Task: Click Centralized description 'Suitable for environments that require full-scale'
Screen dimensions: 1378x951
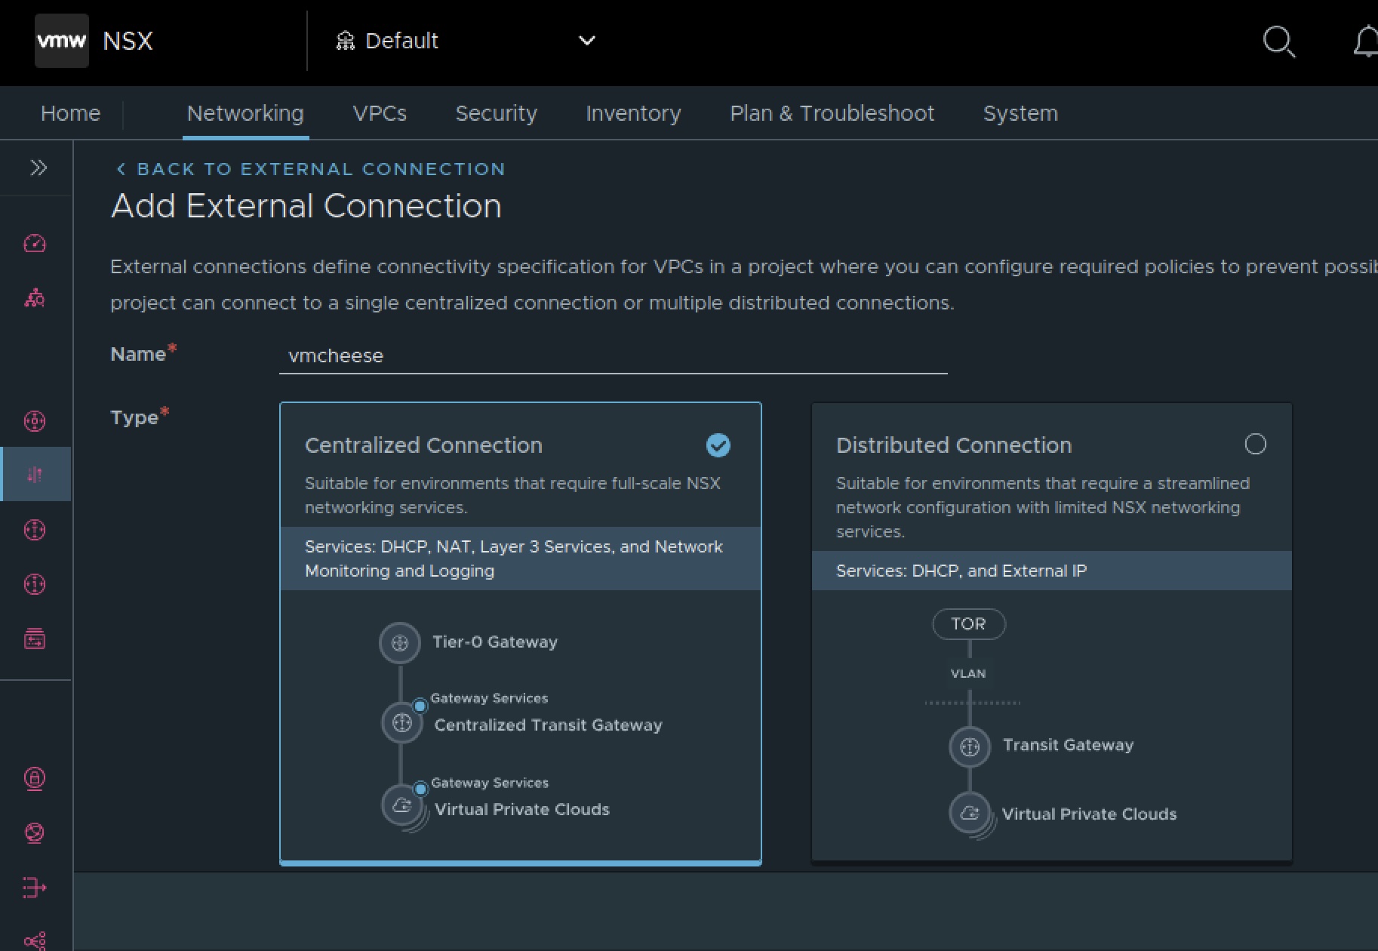Action: pos(512,495)
